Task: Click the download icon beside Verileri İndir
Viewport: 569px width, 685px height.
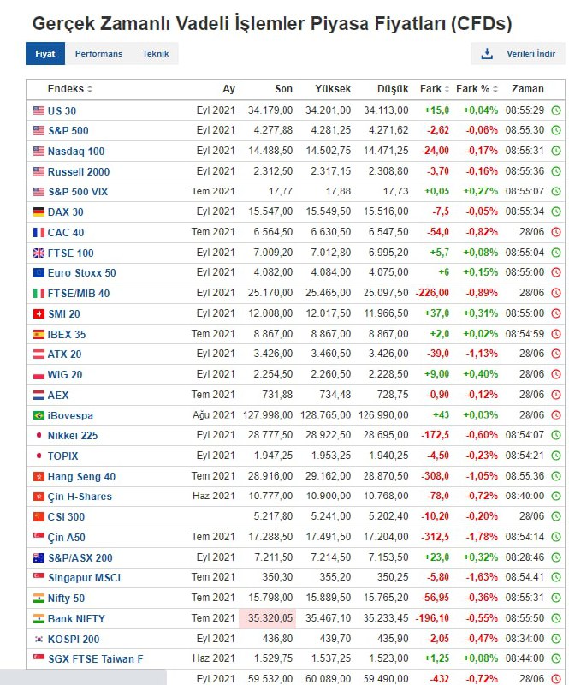Action: 487,54
